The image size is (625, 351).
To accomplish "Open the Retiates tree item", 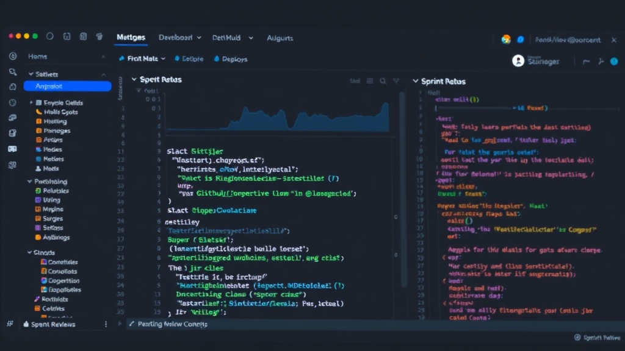I will [54, 159].
